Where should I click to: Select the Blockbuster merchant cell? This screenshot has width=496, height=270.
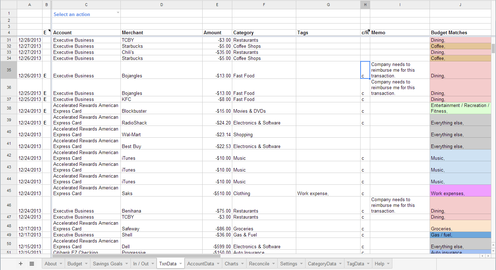click(162, 108)
